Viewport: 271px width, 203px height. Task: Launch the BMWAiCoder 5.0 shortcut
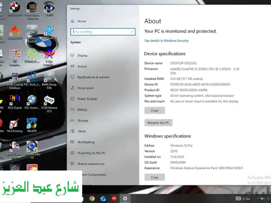32,150
